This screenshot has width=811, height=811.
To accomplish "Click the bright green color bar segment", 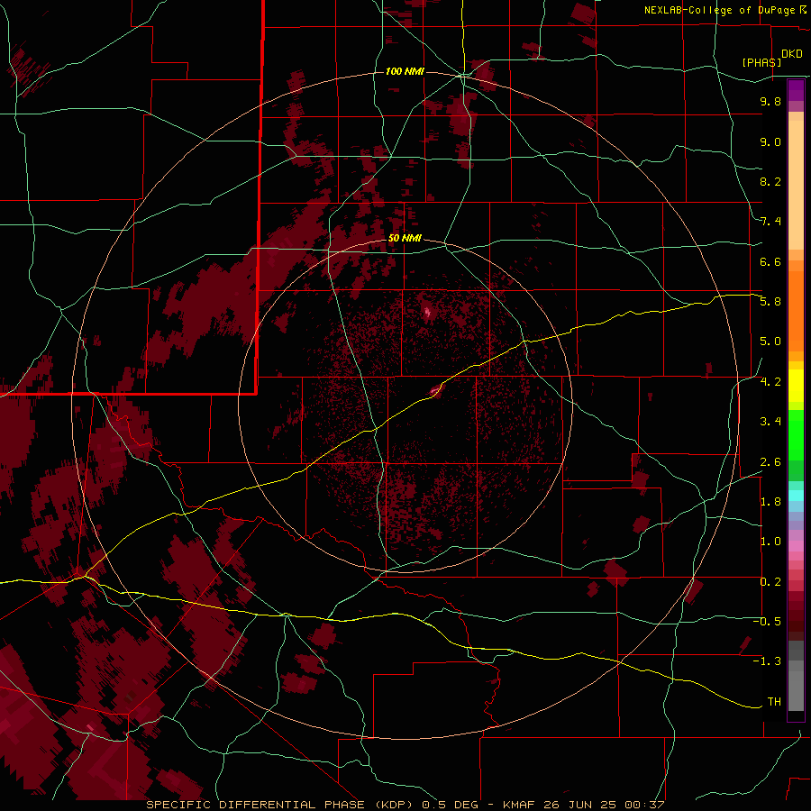I will [x=796, y=435].
